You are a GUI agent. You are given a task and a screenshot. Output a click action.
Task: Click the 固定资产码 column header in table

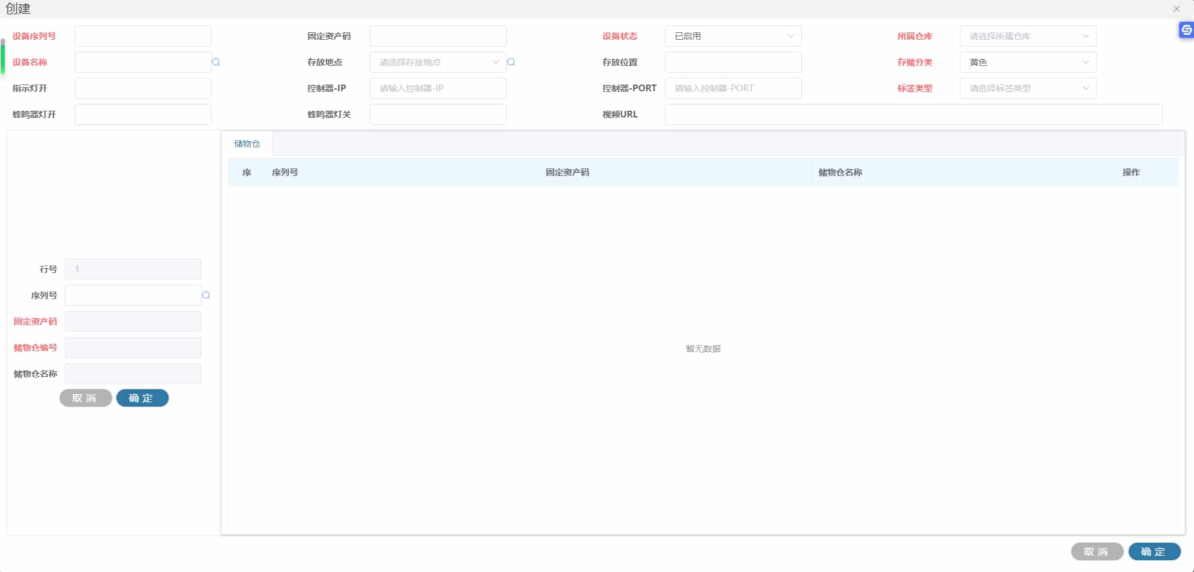tap(567, 172)
